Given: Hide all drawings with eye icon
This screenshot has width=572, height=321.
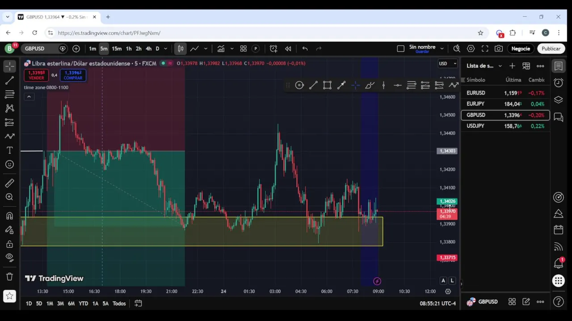Looking at the screenshot, I should [x=9, y=257].
